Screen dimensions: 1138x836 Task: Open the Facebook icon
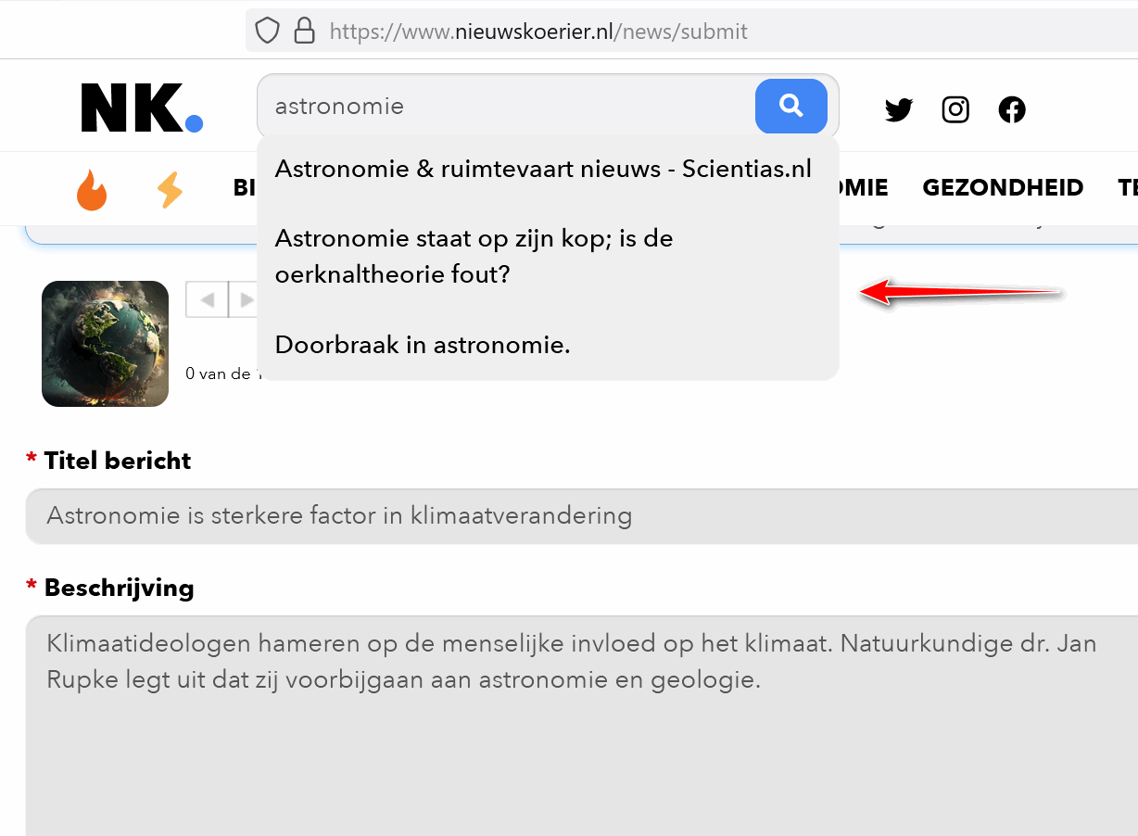tap(1012, 110)
